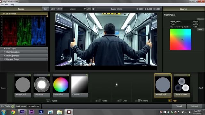Select the Warm/Cool tool in Post section
This screenshot has height=115, width=205.
pyautogui.click(x=163, y=86)
